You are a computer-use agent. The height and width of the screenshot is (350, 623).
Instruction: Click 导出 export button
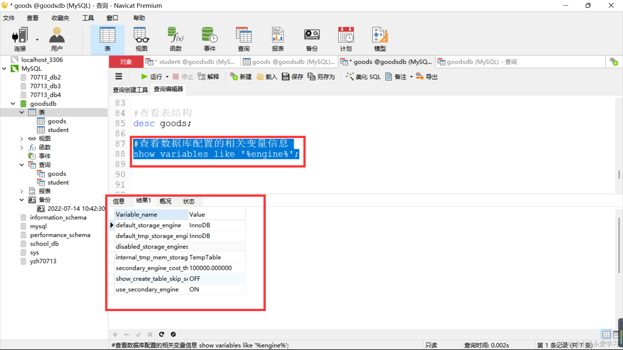click(x=427, y=76)
